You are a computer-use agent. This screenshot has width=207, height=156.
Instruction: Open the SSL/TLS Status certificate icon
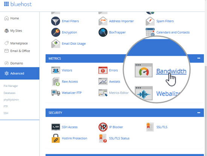(x=103, y=138)
